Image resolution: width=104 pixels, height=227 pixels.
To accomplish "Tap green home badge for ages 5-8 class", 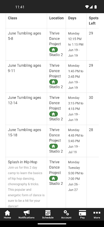I will click(x=54, y=50).
